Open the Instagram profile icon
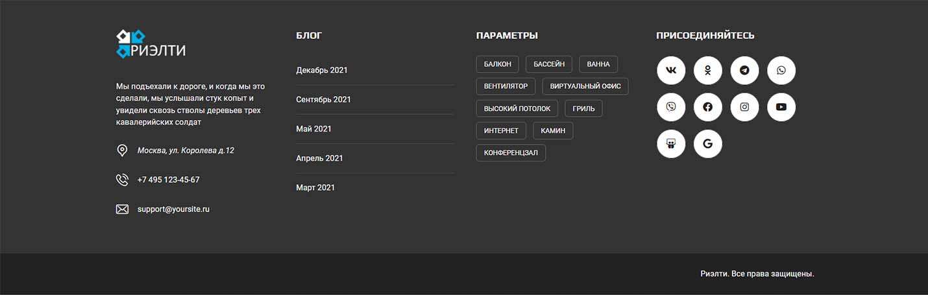 744,107
